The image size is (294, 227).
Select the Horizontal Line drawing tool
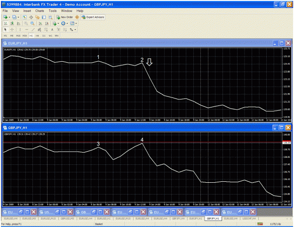click(x=27, y=30)
